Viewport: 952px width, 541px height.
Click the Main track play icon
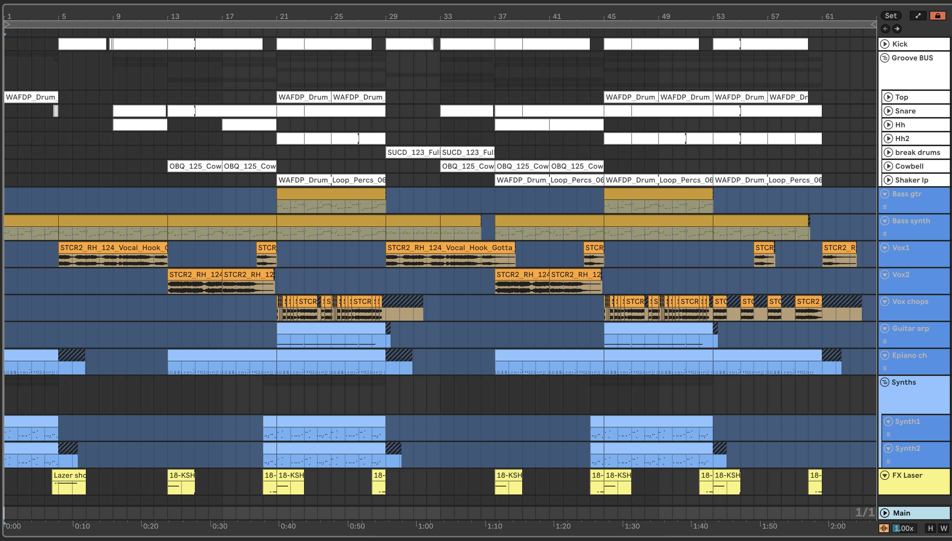(x=885, y=513)
